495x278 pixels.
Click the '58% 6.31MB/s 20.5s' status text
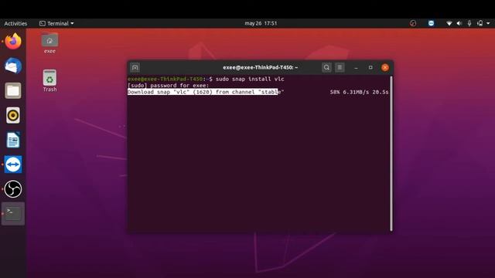[x=359, y=92]
